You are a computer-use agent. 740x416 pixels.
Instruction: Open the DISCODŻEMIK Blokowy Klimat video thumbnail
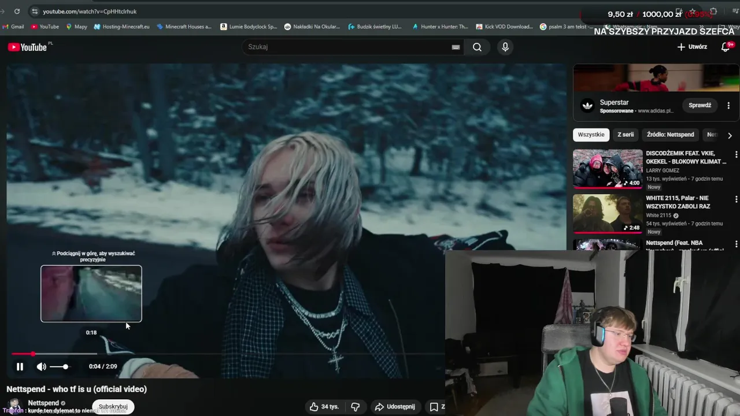pyautogui.click(x=608, y=169)
